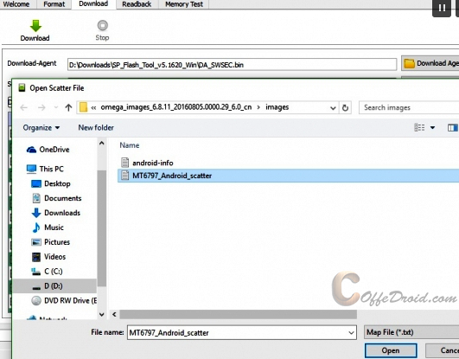Select the DVD RW Drive
This screenshot has width=459, height=359.
pos(64,301)
